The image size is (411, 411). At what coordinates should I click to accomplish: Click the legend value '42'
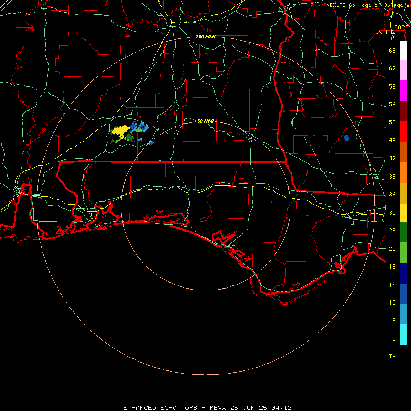pyautogui.click(x=392, y=158)
